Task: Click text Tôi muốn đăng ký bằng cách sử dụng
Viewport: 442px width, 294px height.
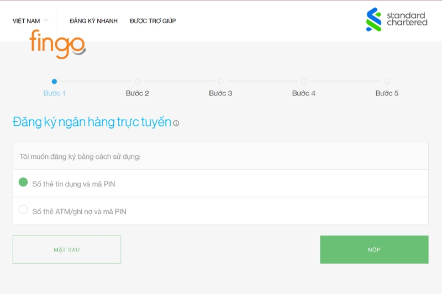Action: [80, 157]
